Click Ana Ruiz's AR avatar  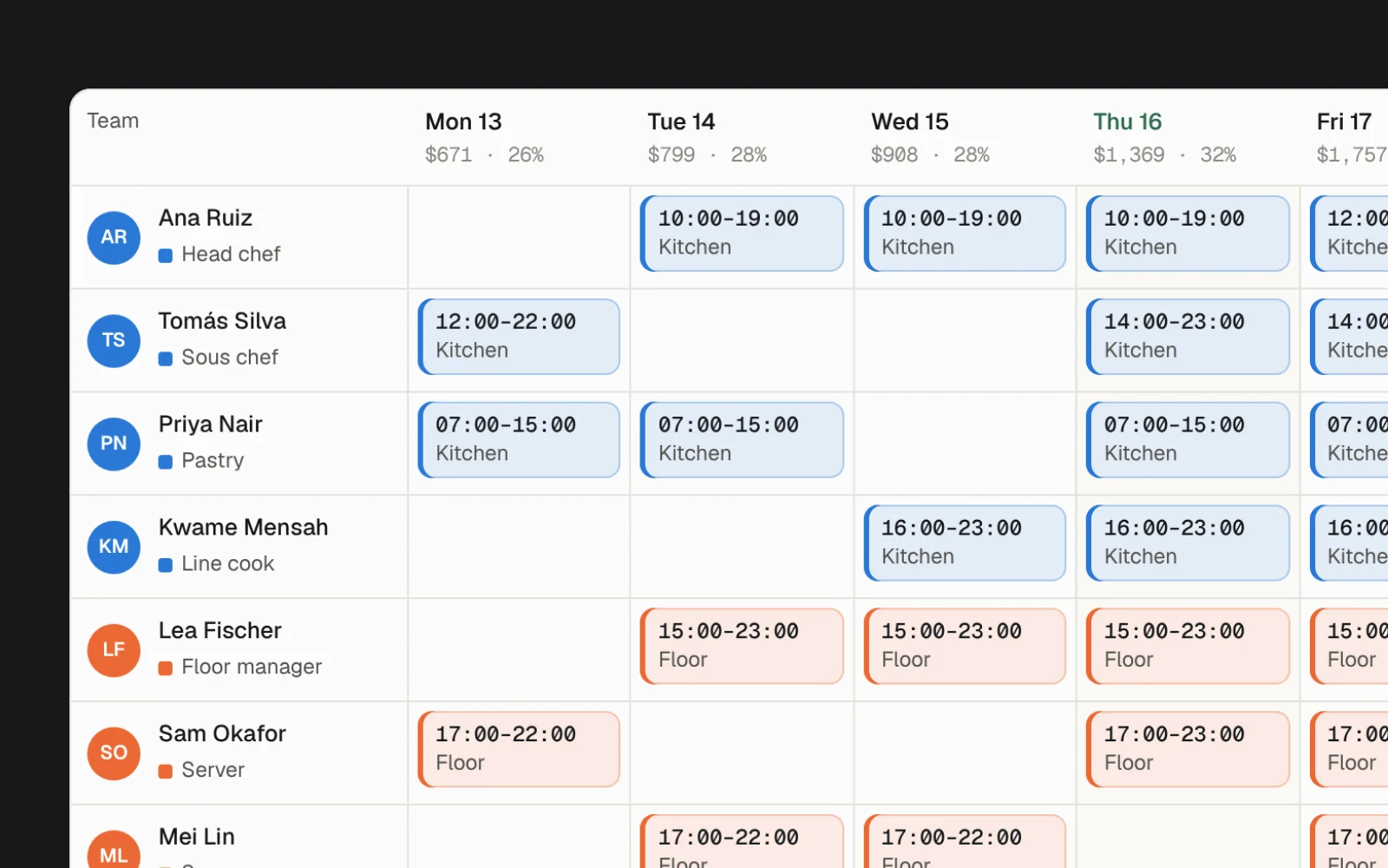tap(114, 237)
